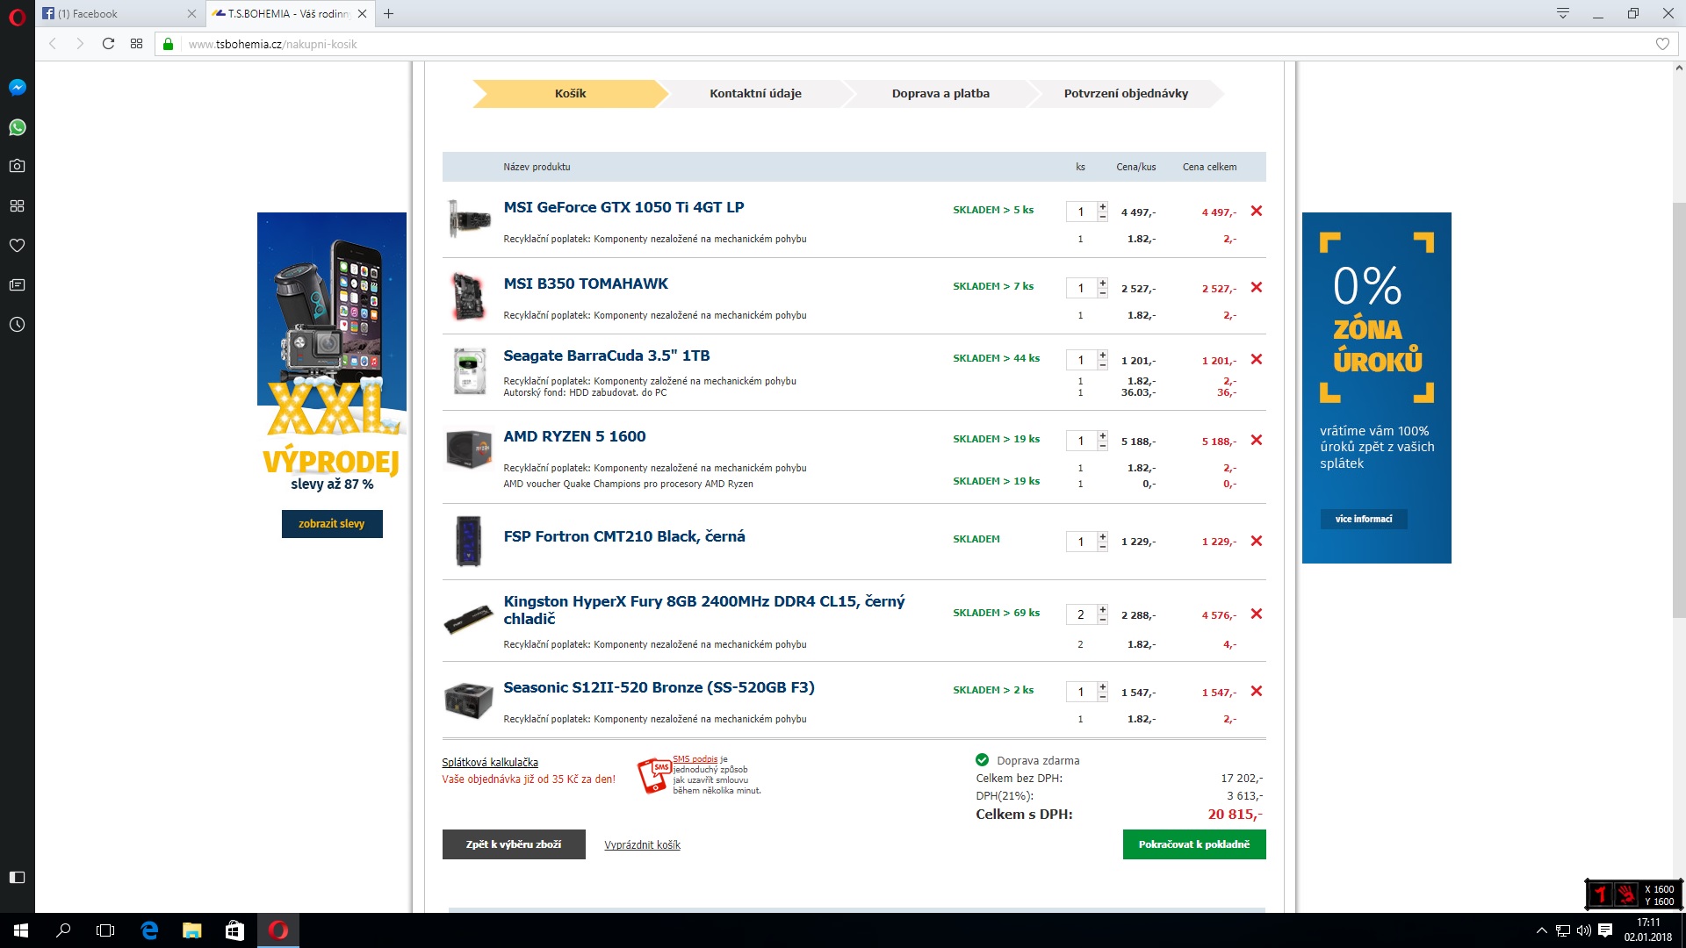Remove MSI GeForce GTX 1050 Ti from cart
Viewport: 1686px width, 948px height.
(1256, 211)
